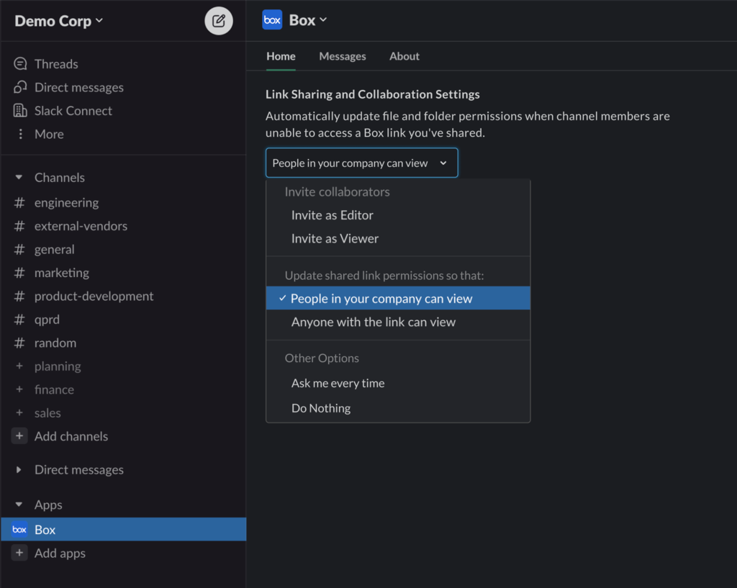Click the Box app icon in header
This screenshot has height=588, width=737.
point(272,20)
